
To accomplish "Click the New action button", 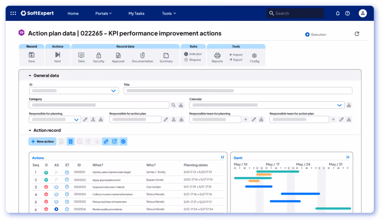I will click(x=42, y=141).
